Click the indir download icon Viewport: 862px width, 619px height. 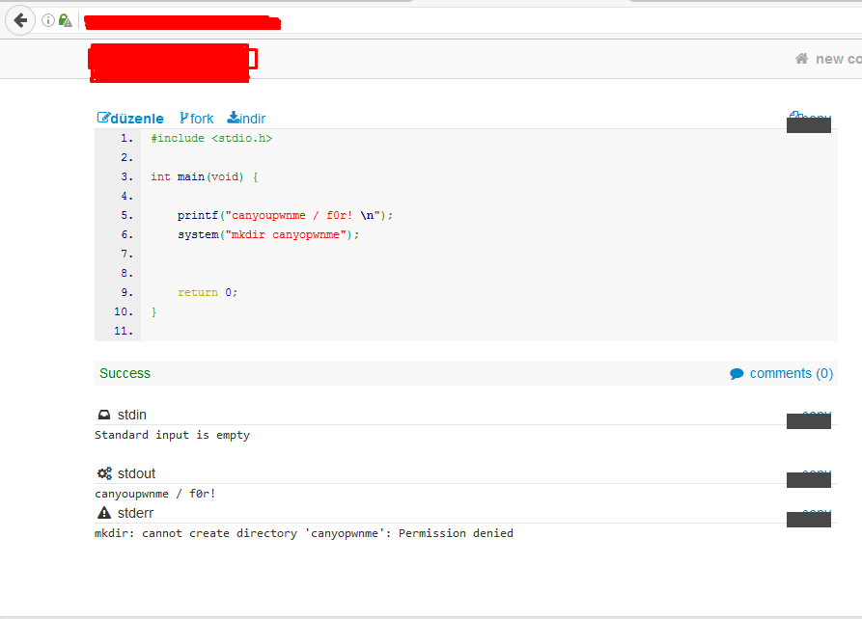pos(233,118)
